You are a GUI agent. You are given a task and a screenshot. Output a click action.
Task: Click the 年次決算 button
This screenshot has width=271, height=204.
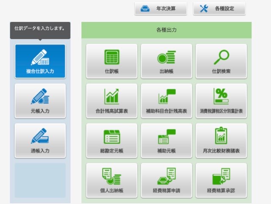tap(161, 8)
